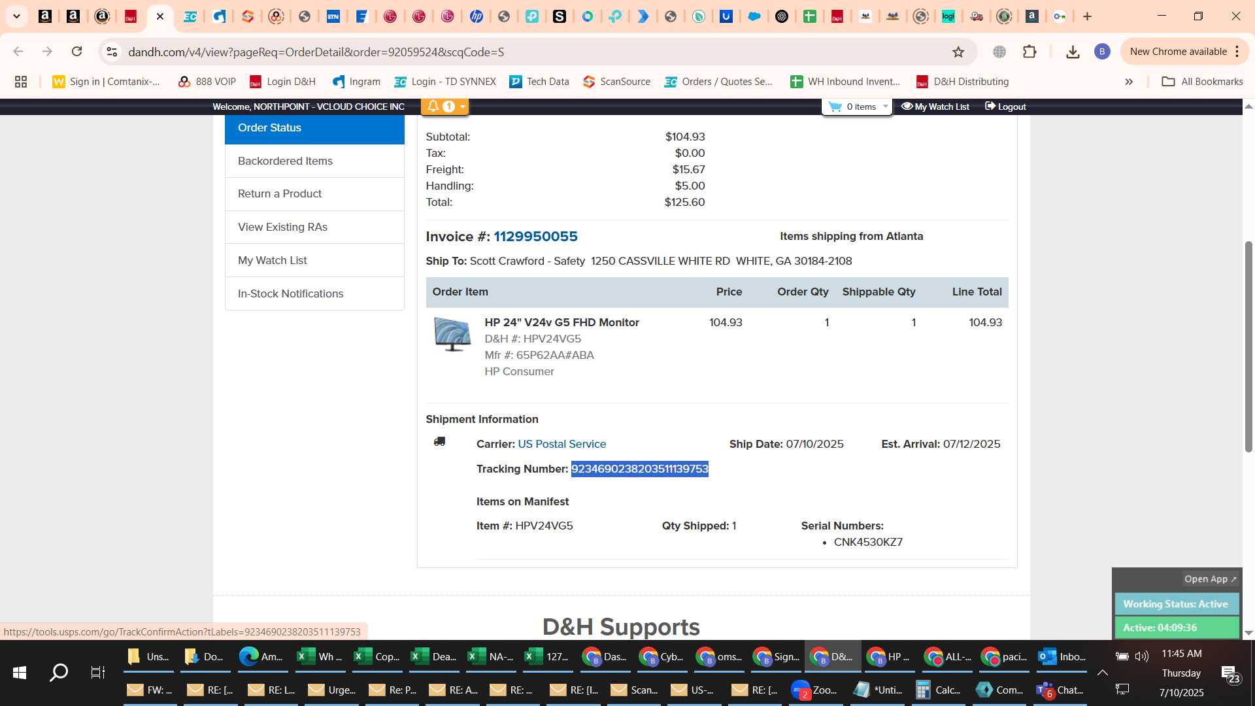Open the Chrome apps grid icon
Screen dimensions: 1255x706
21,82
